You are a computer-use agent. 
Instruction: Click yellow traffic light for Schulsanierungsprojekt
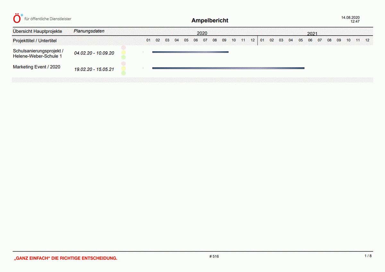click(x=124, y=53)
